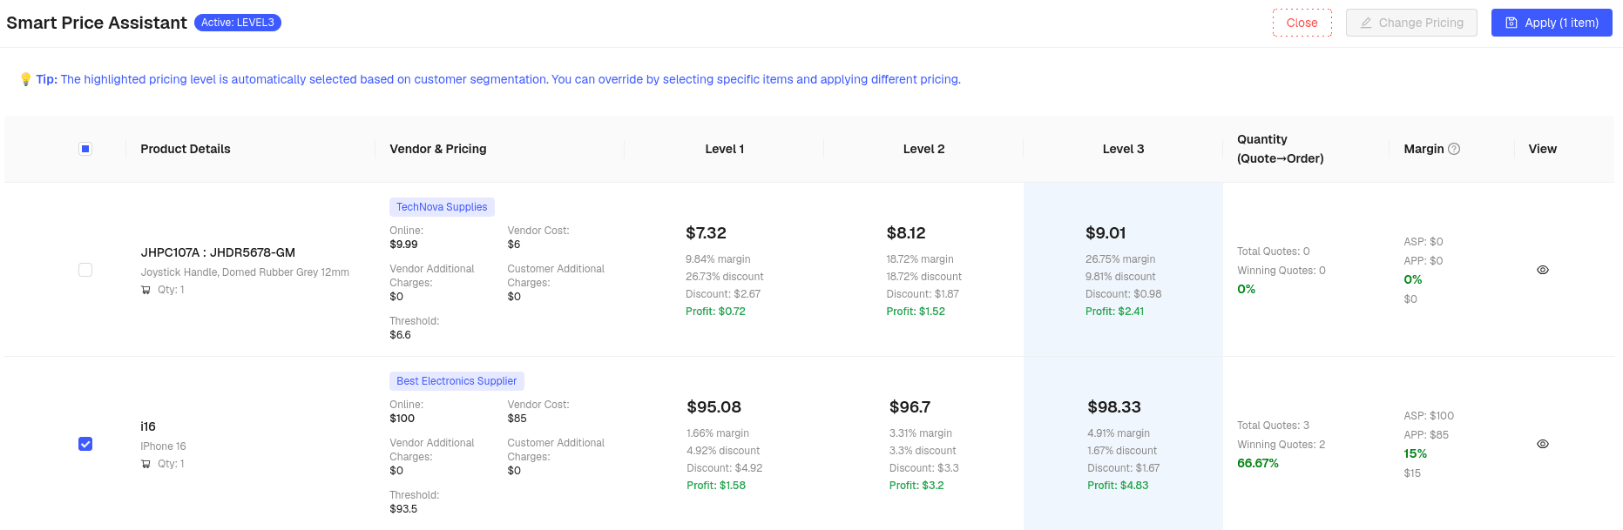Click the Close button
The width and height of the screenshot is (1623, 530).
click(x=1302, y=23)
